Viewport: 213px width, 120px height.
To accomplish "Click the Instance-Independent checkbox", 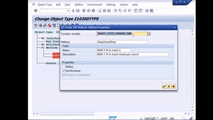I will click(x=64, y=75).
